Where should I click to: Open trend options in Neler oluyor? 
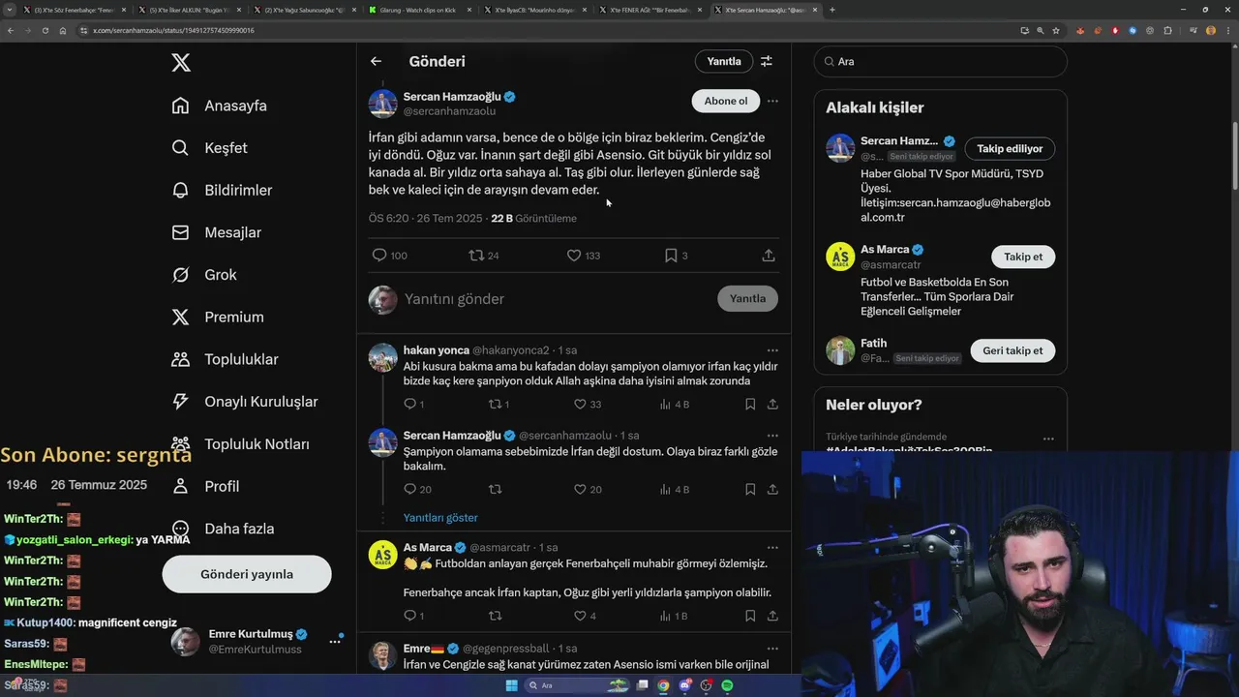tap(1048, 439)
